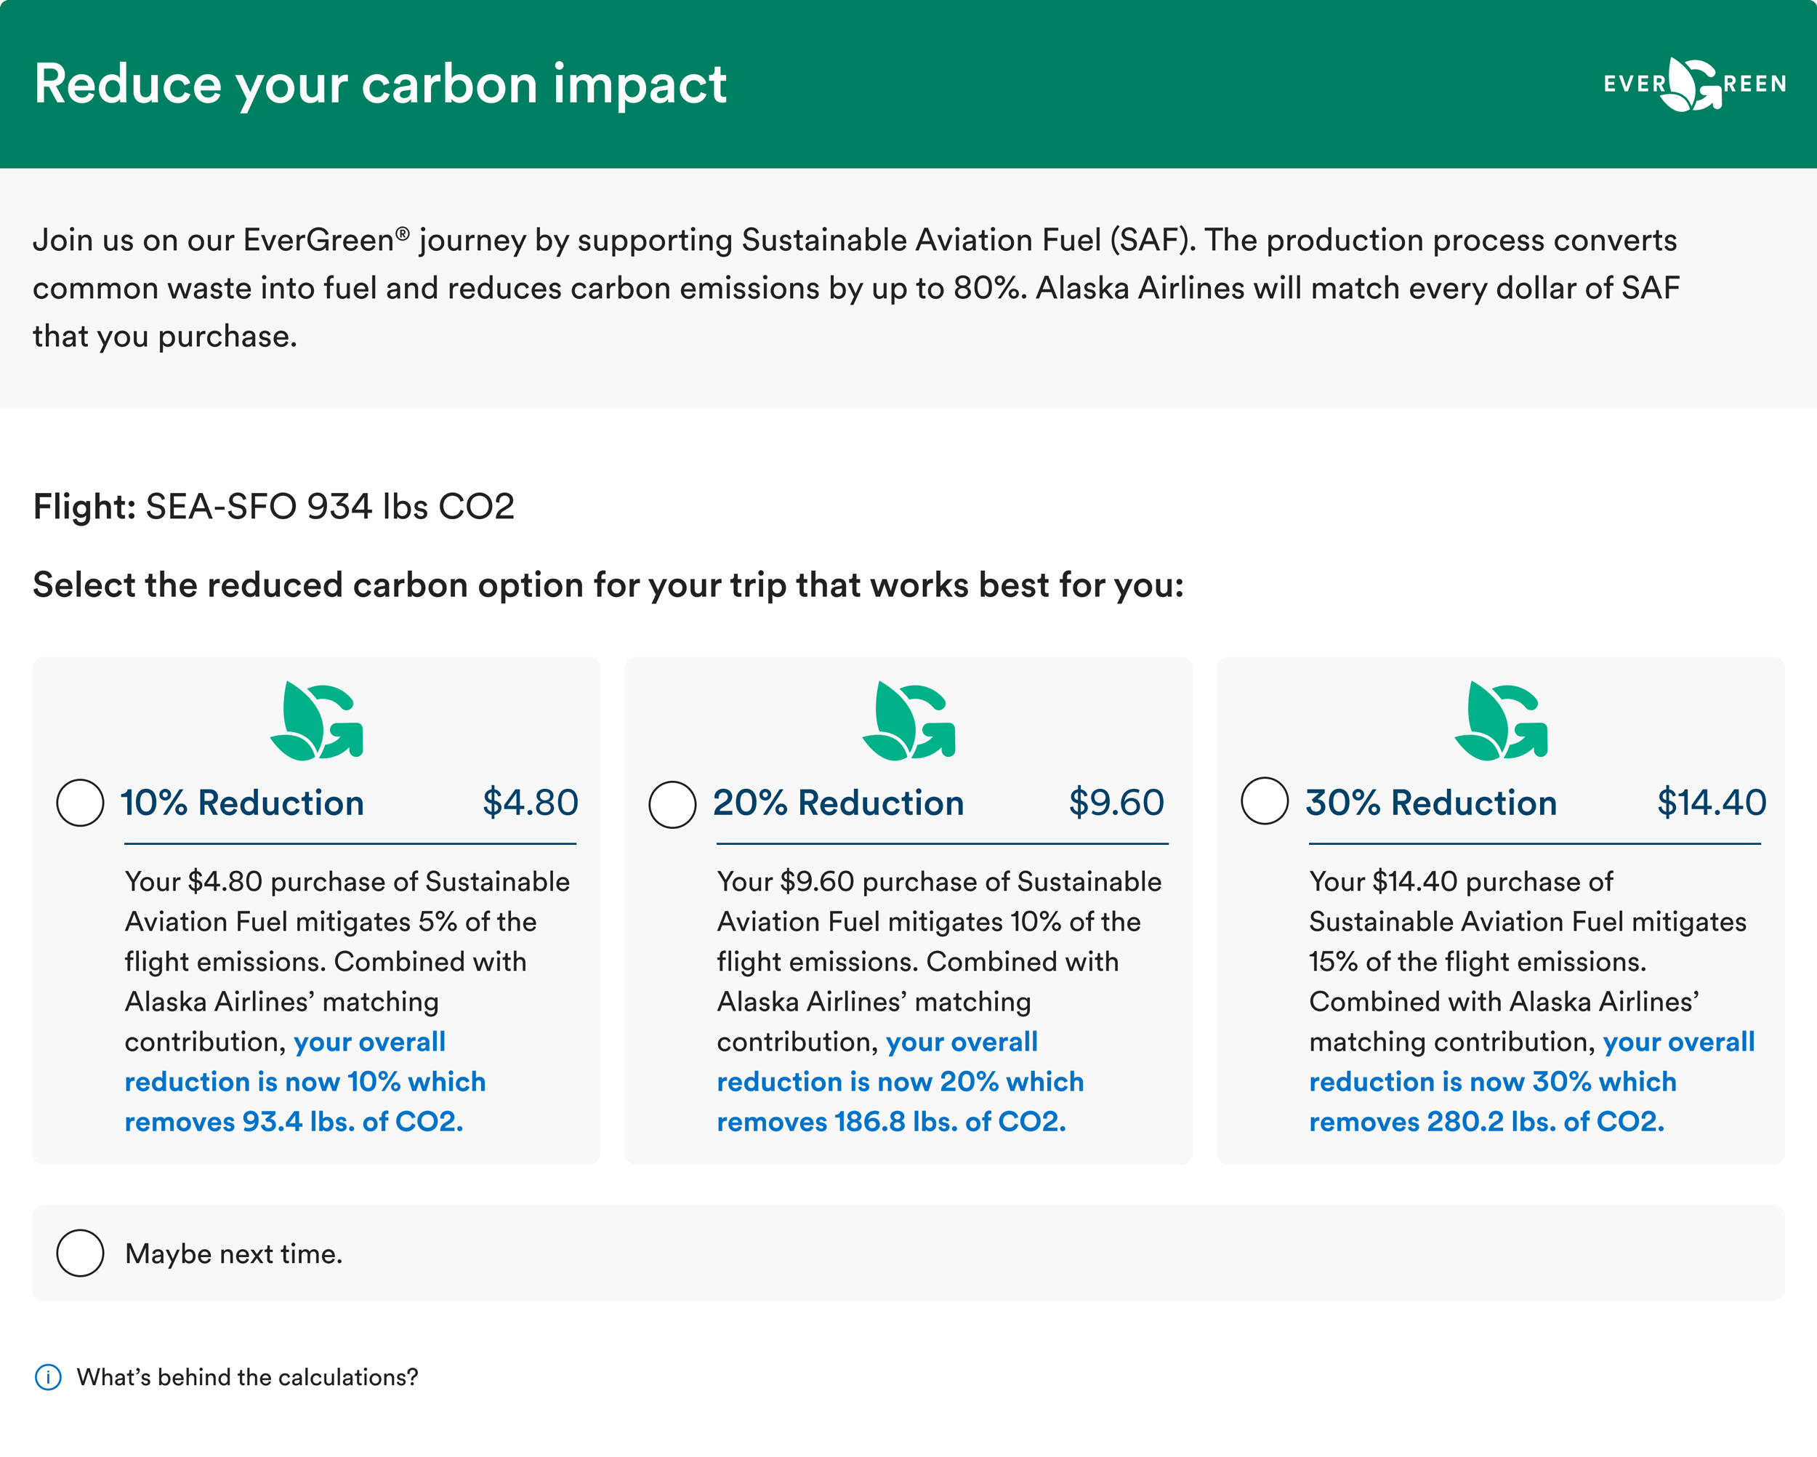Image resolution: width=1817 pixels, height=1457 pixels.
Task: Click the $14.40 price
Action: [1712, 803]
